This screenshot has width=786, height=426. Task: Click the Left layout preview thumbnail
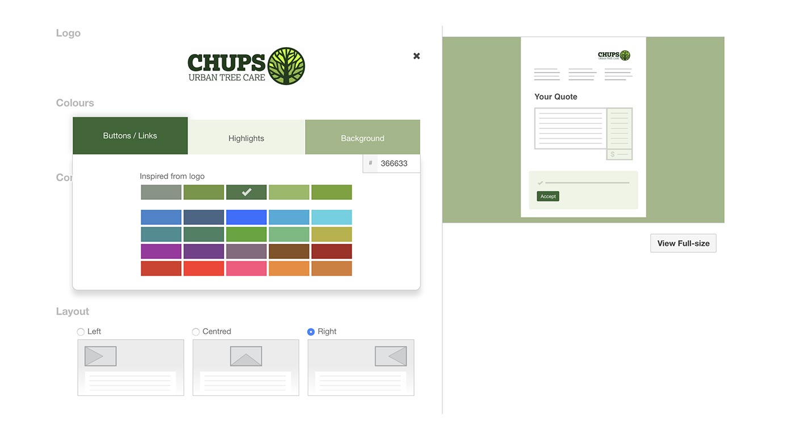coord(131,367)
